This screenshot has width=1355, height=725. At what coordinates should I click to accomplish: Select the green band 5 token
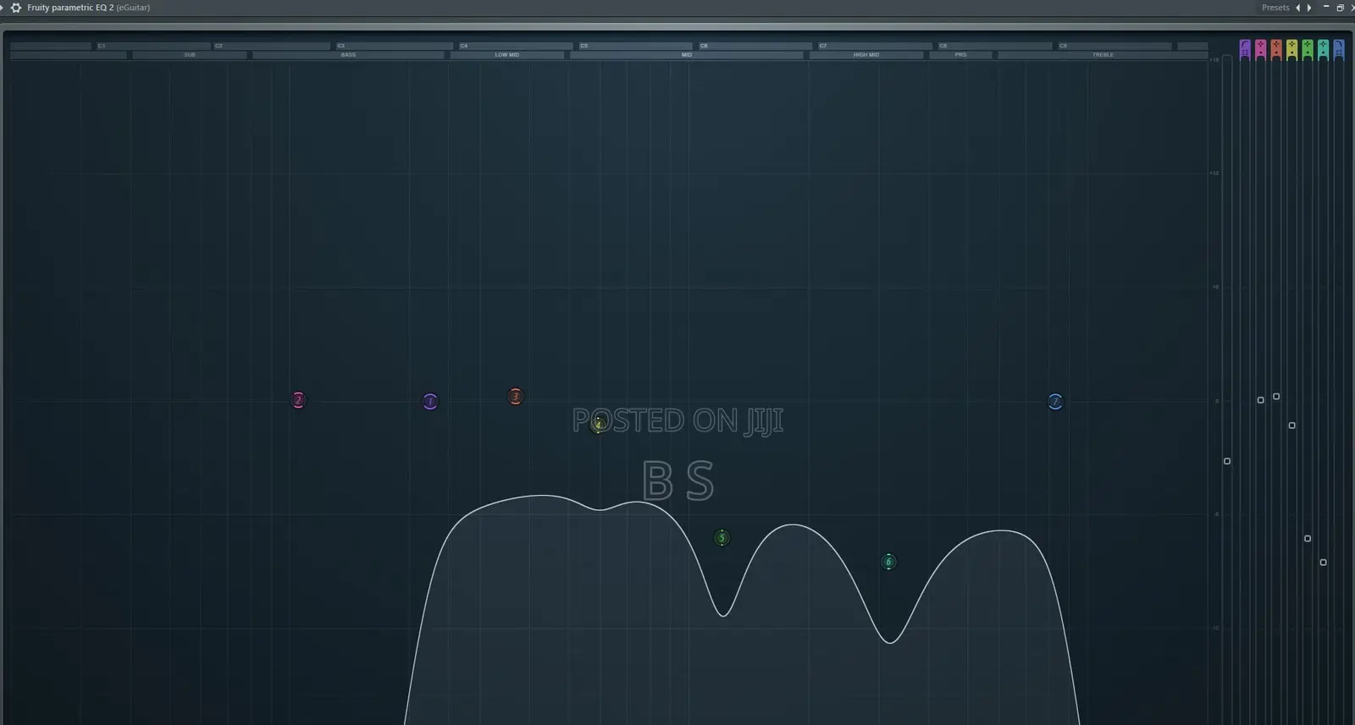[722, 538]
